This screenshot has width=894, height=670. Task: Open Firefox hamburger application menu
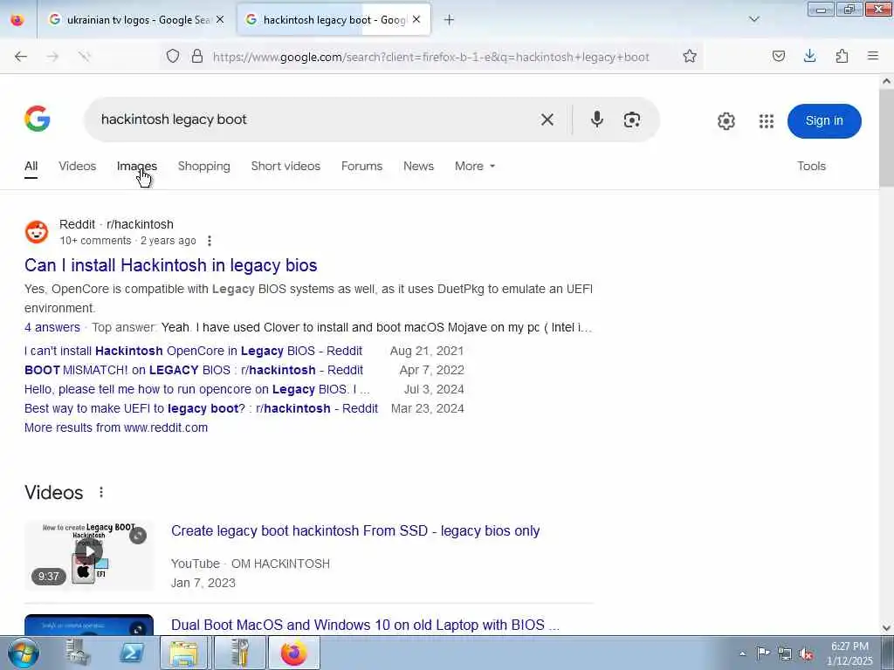tap(873, 57)
